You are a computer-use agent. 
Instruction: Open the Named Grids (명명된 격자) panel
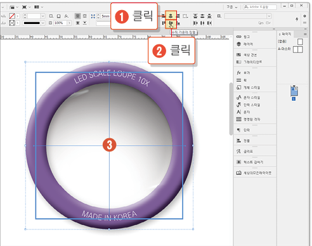coord(255,119)
